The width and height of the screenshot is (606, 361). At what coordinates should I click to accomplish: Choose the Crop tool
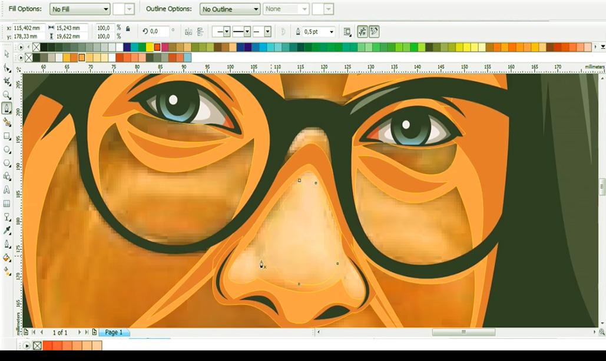(x=7, y=81)
